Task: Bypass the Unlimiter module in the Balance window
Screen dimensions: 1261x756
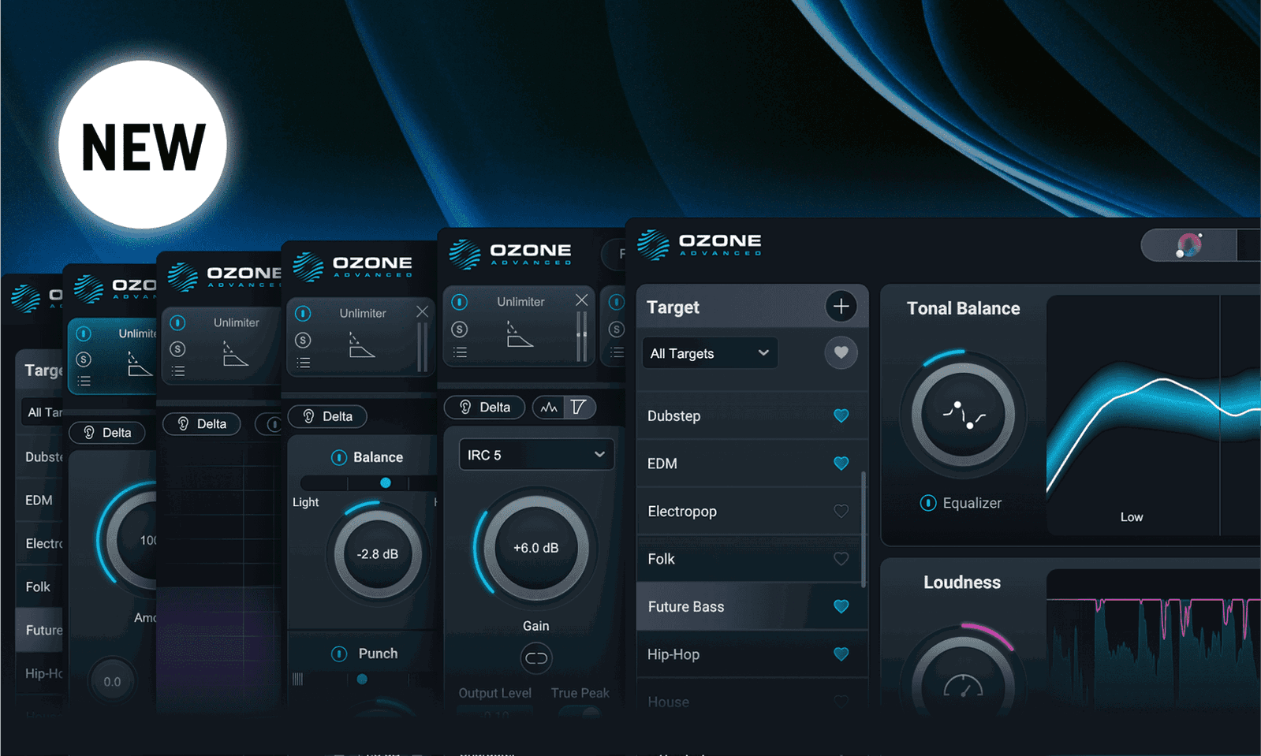Action: (303, 314)
